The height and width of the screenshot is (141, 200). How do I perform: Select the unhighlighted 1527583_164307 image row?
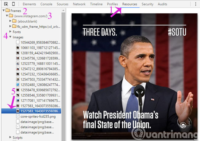coord(40,106)
